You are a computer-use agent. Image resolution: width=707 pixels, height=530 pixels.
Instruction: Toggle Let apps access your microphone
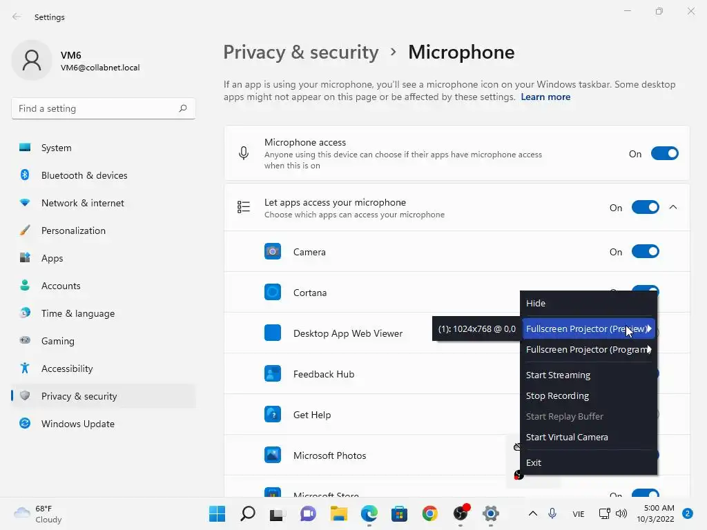(646, 207)
